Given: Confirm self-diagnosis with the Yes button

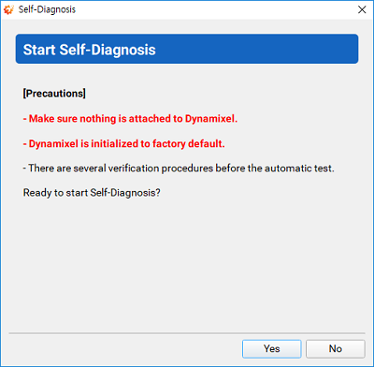Looking at the screenshot, I should tap(272, 348).
